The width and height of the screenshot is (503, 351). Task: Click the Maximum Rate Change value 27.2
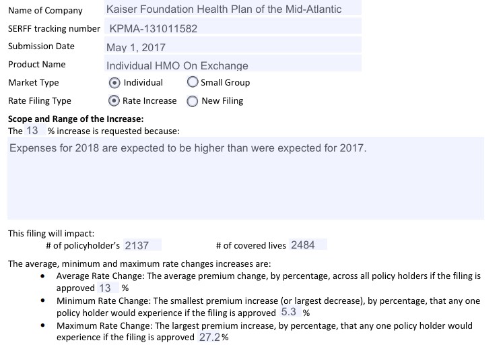tap(209, 337)
